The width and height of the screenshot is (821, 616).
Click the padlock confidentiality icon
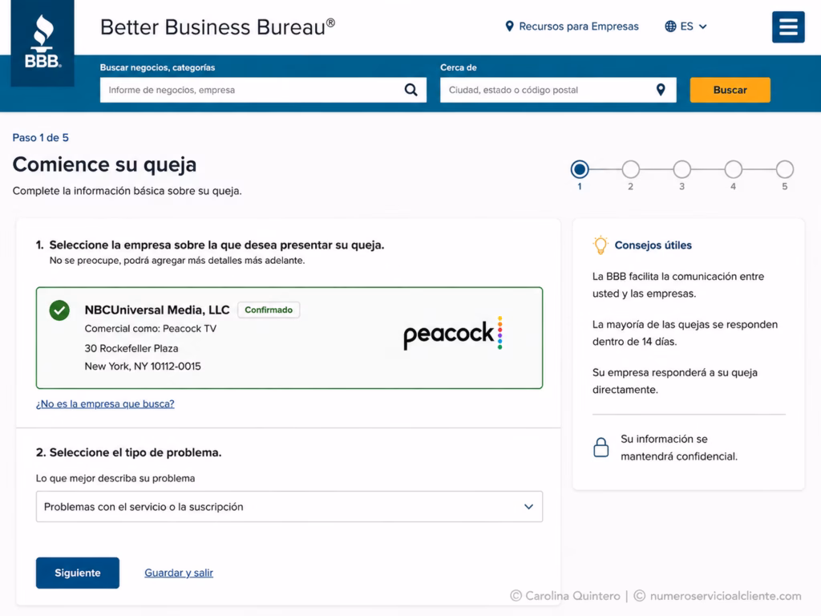coord(601,448)
